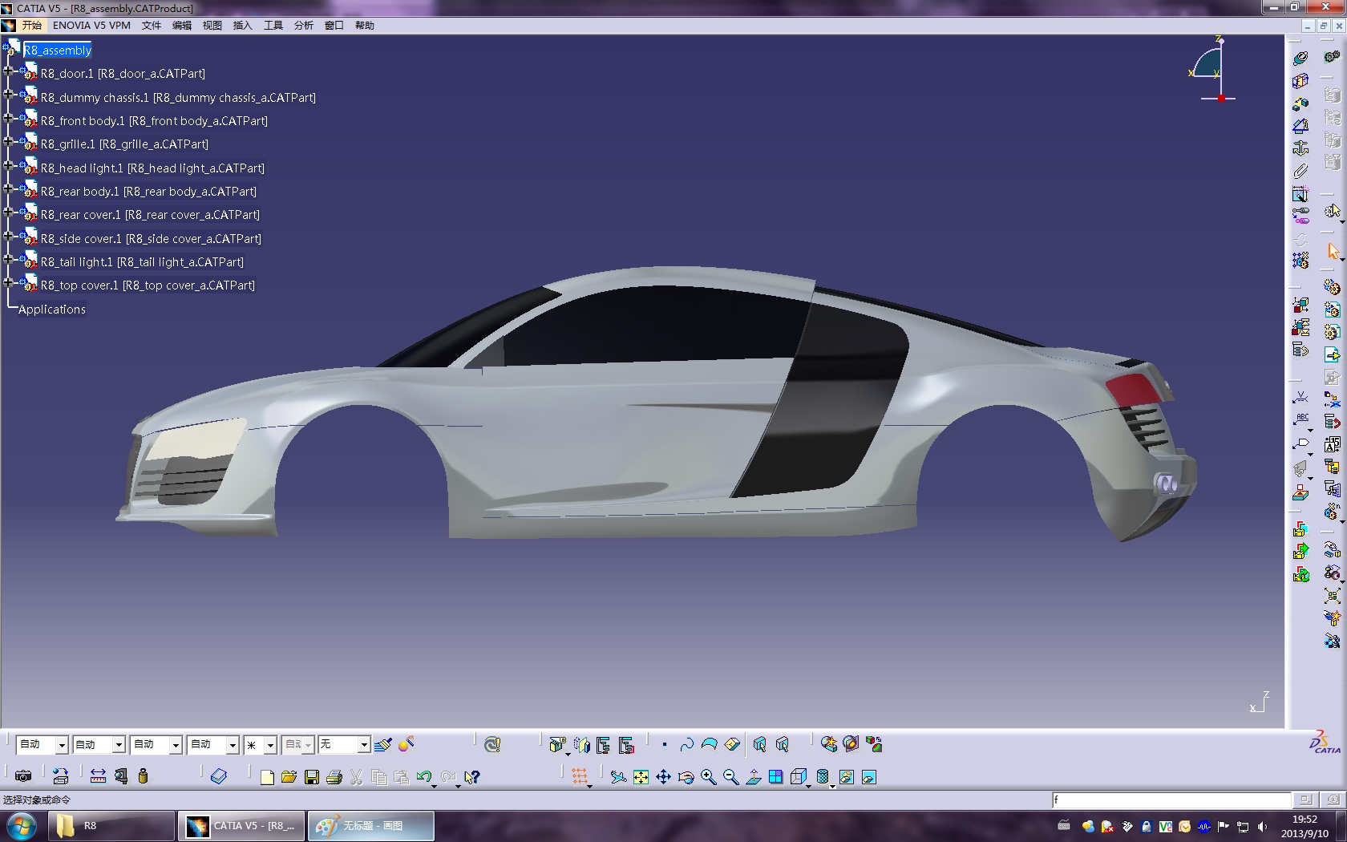1347x842 pixels.
Task: Click the Fit All In icon
Action: point(641,777)
